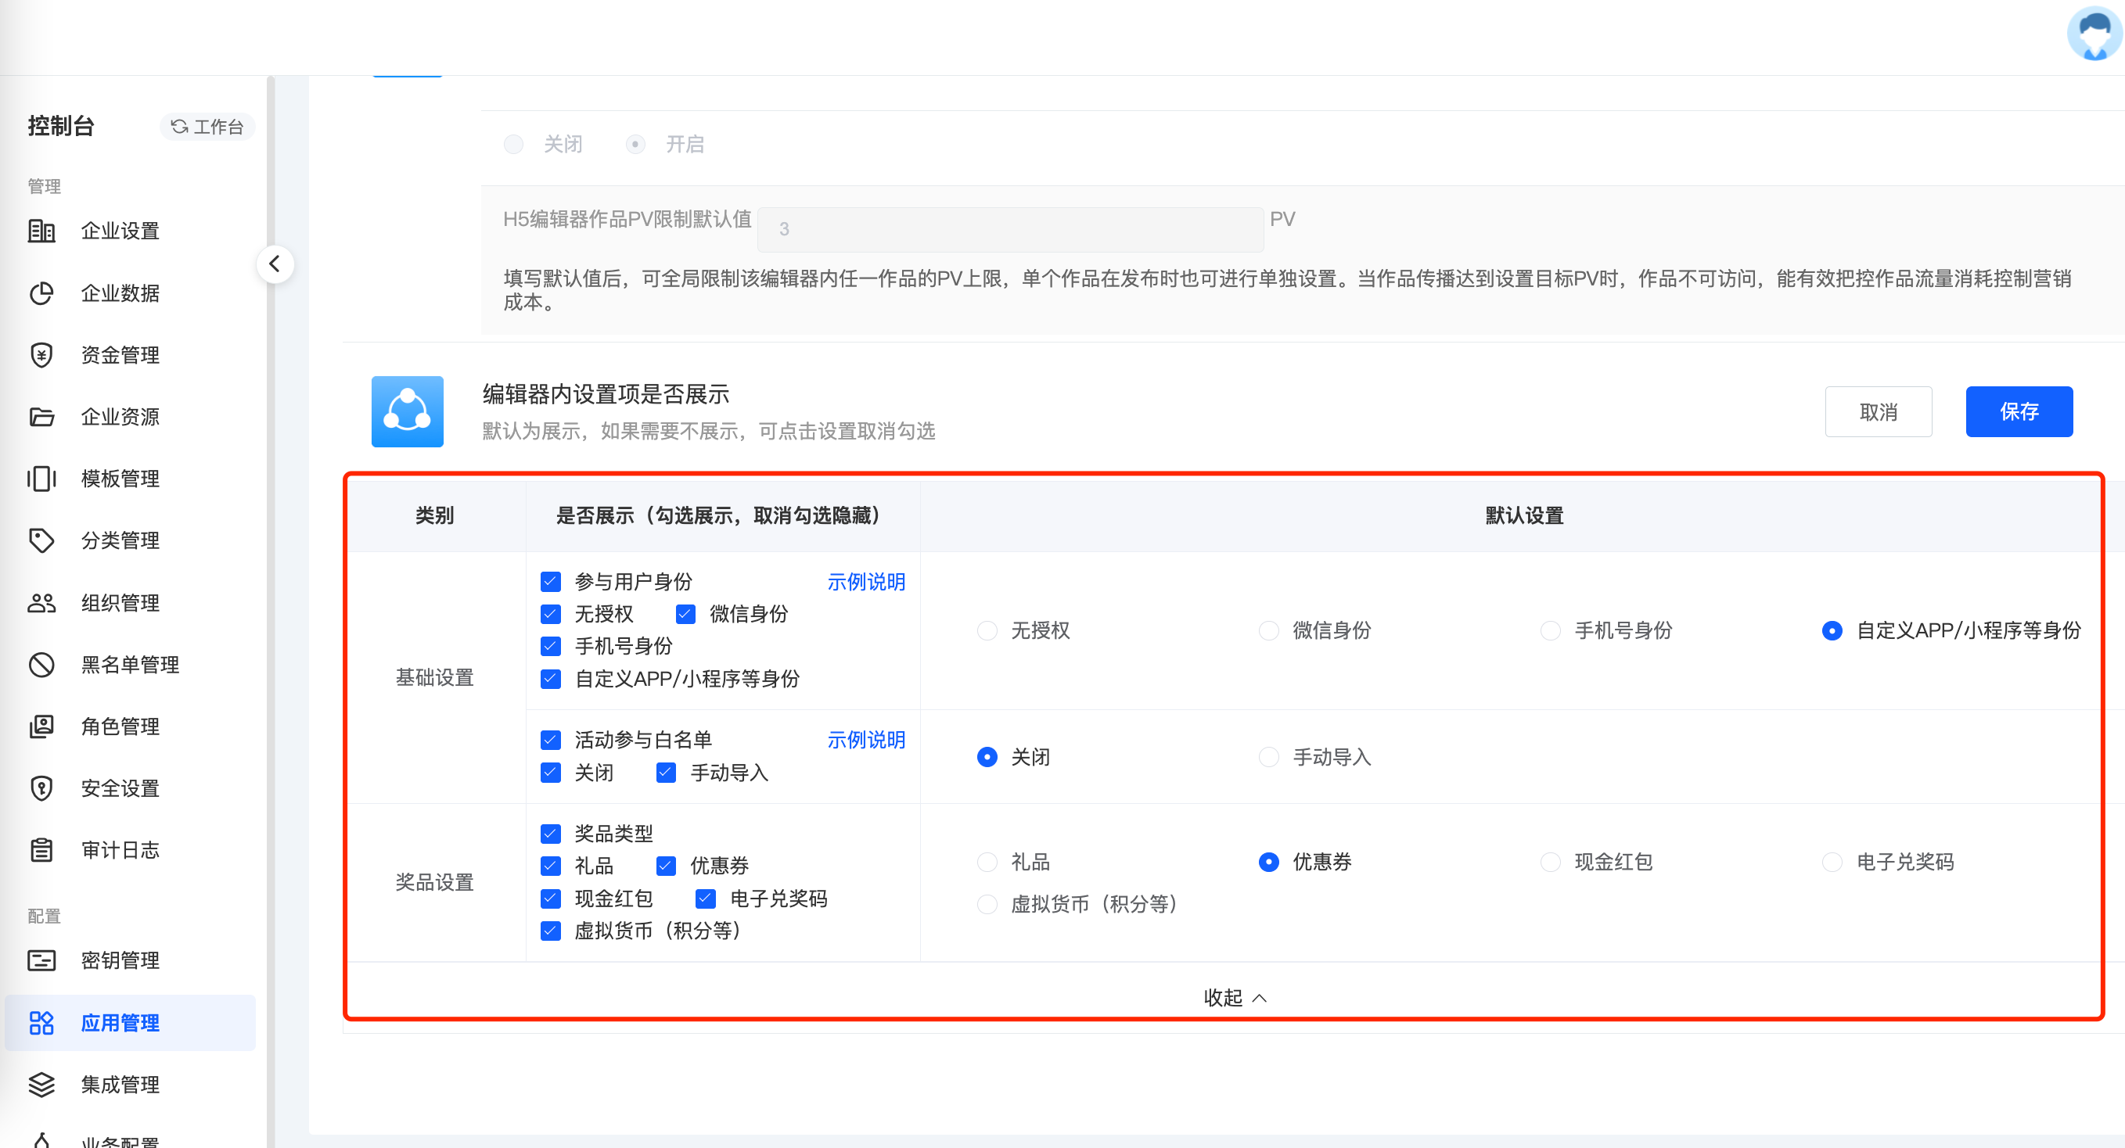Click the H5 PV限制默认值 input field
The width and height of the screenshot is (2125, 1148).
1010,229
